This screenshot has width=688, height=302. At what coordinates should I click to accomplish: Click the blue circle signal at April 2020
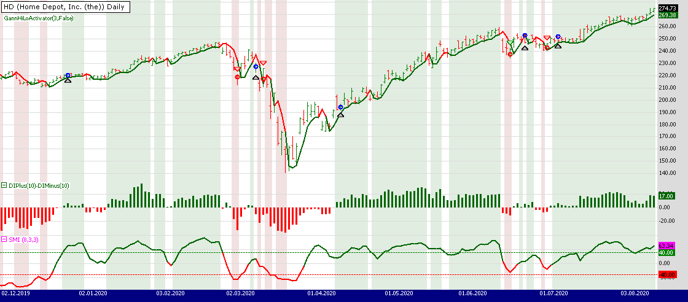point(340,107)
